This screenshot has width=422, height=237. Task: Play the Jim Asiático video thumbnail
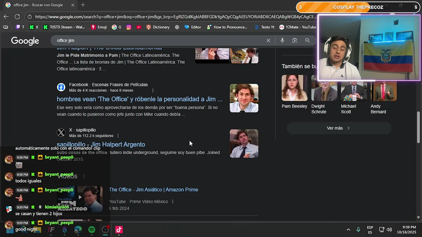(x=80, y=199)
